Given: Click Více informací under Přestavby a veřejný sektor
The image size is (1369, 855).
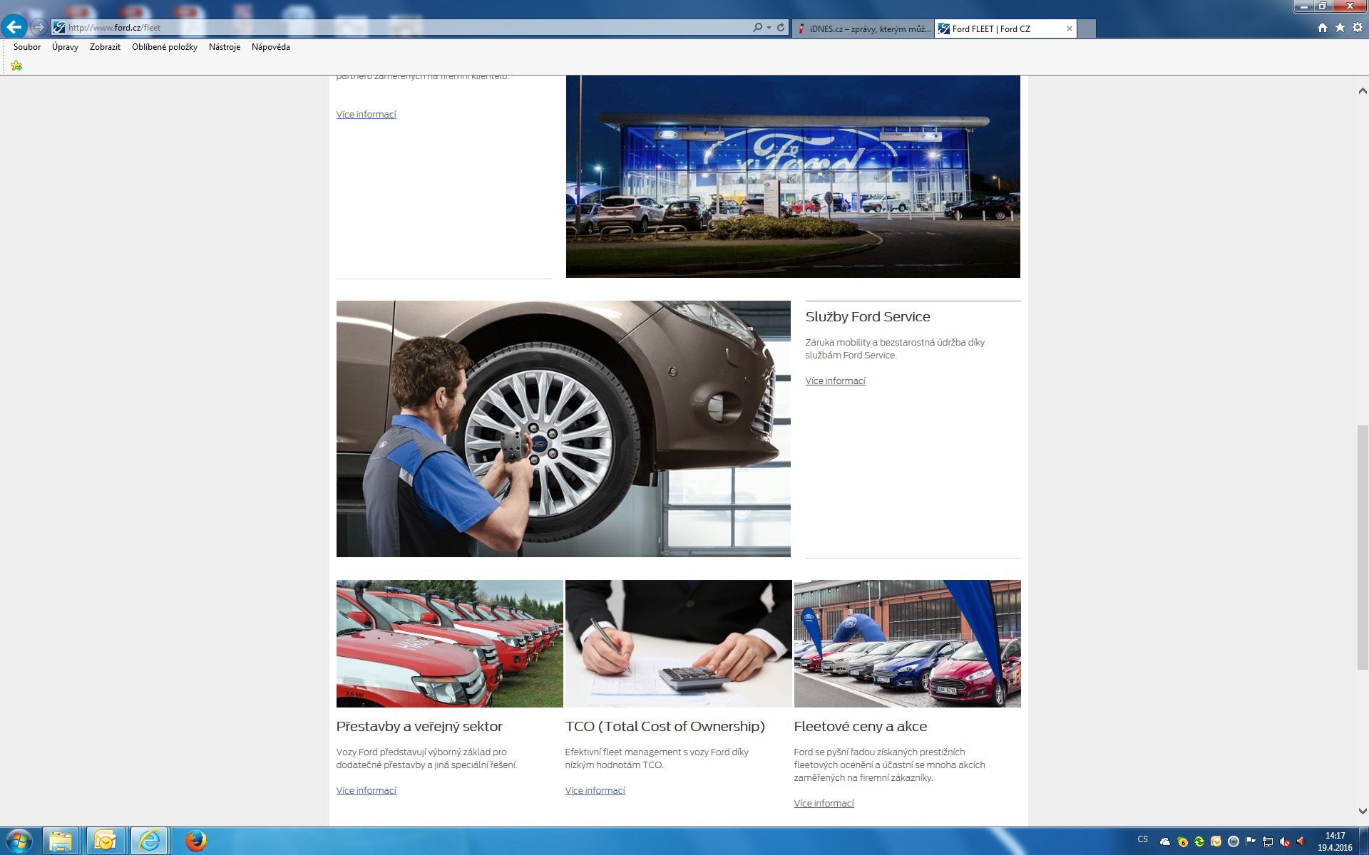Looking at the screenshot, I should (x=366, y=791).
